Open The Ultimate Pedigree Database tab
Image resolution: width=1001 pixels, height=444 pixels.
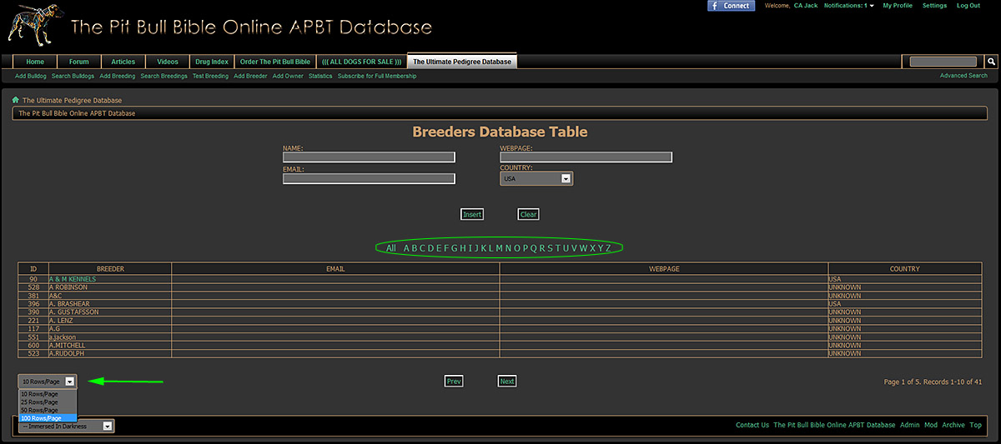(x=462, y=62)
